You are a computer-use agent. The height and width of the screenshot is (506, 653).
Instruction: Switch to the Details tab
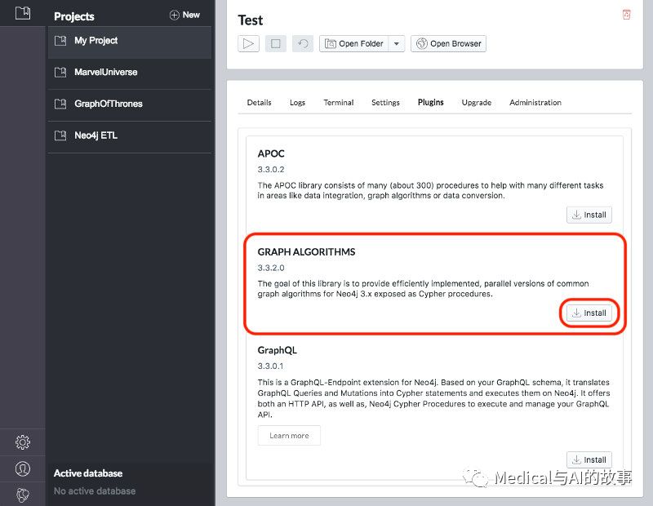(x=259, y=103)
